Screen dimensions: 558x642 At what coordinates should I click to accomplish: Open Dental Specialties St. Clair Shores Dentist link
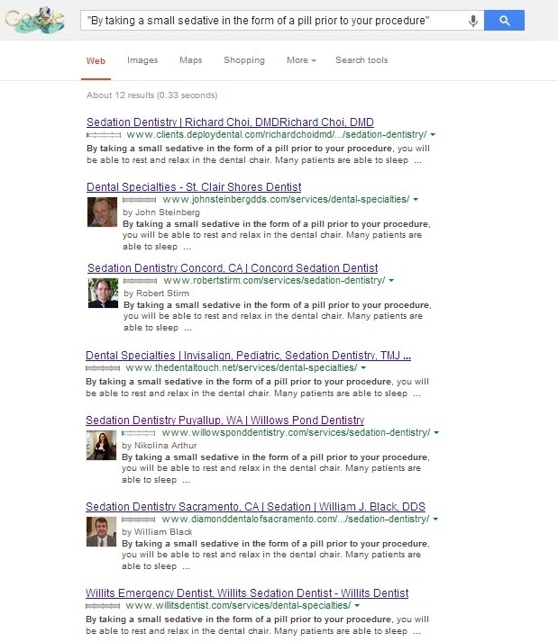click(194, 186)
